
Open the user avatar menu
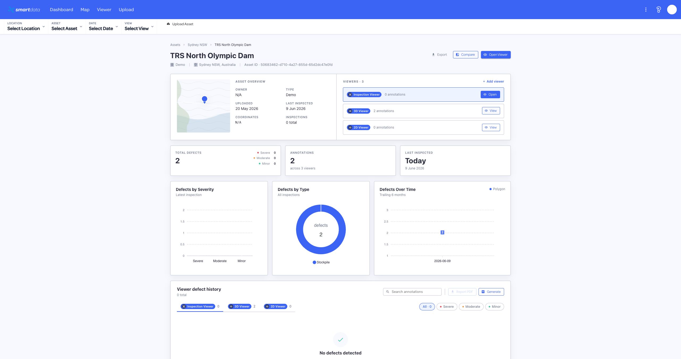[x=672, y=10]
